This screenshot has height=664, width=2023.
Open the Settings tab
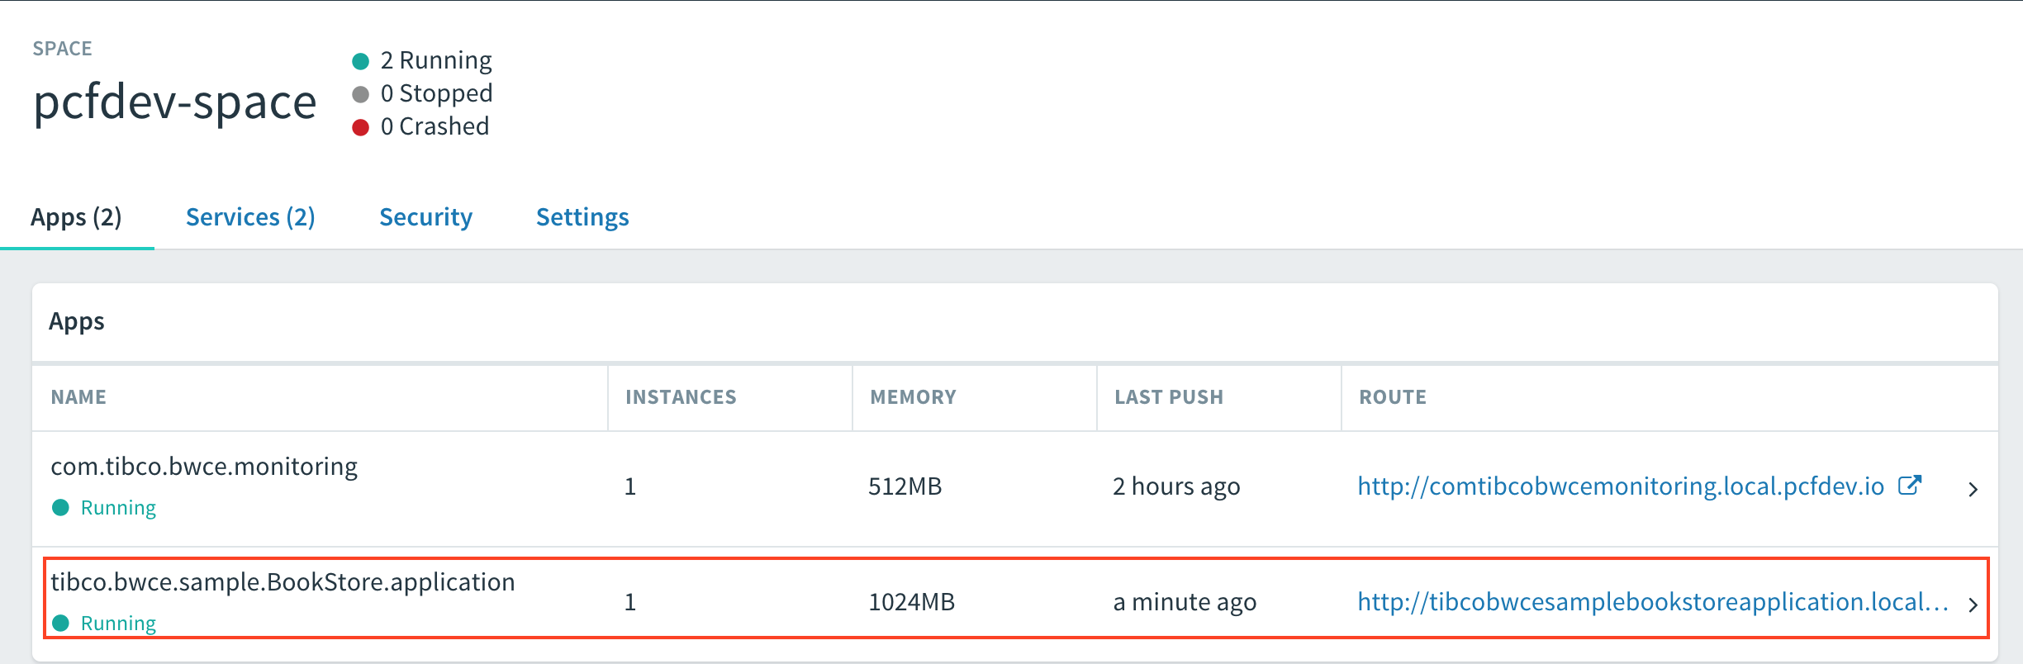point(582,217)
